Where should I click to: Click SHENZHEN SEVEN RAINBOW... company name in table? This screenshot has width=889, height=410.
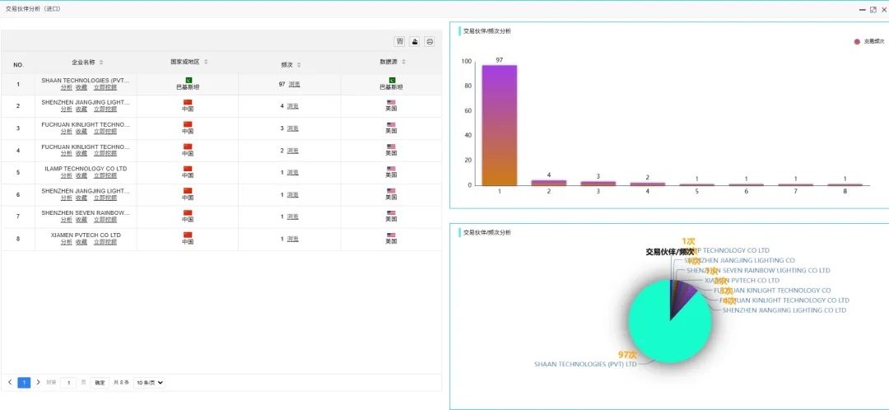(x=86, y=212)
